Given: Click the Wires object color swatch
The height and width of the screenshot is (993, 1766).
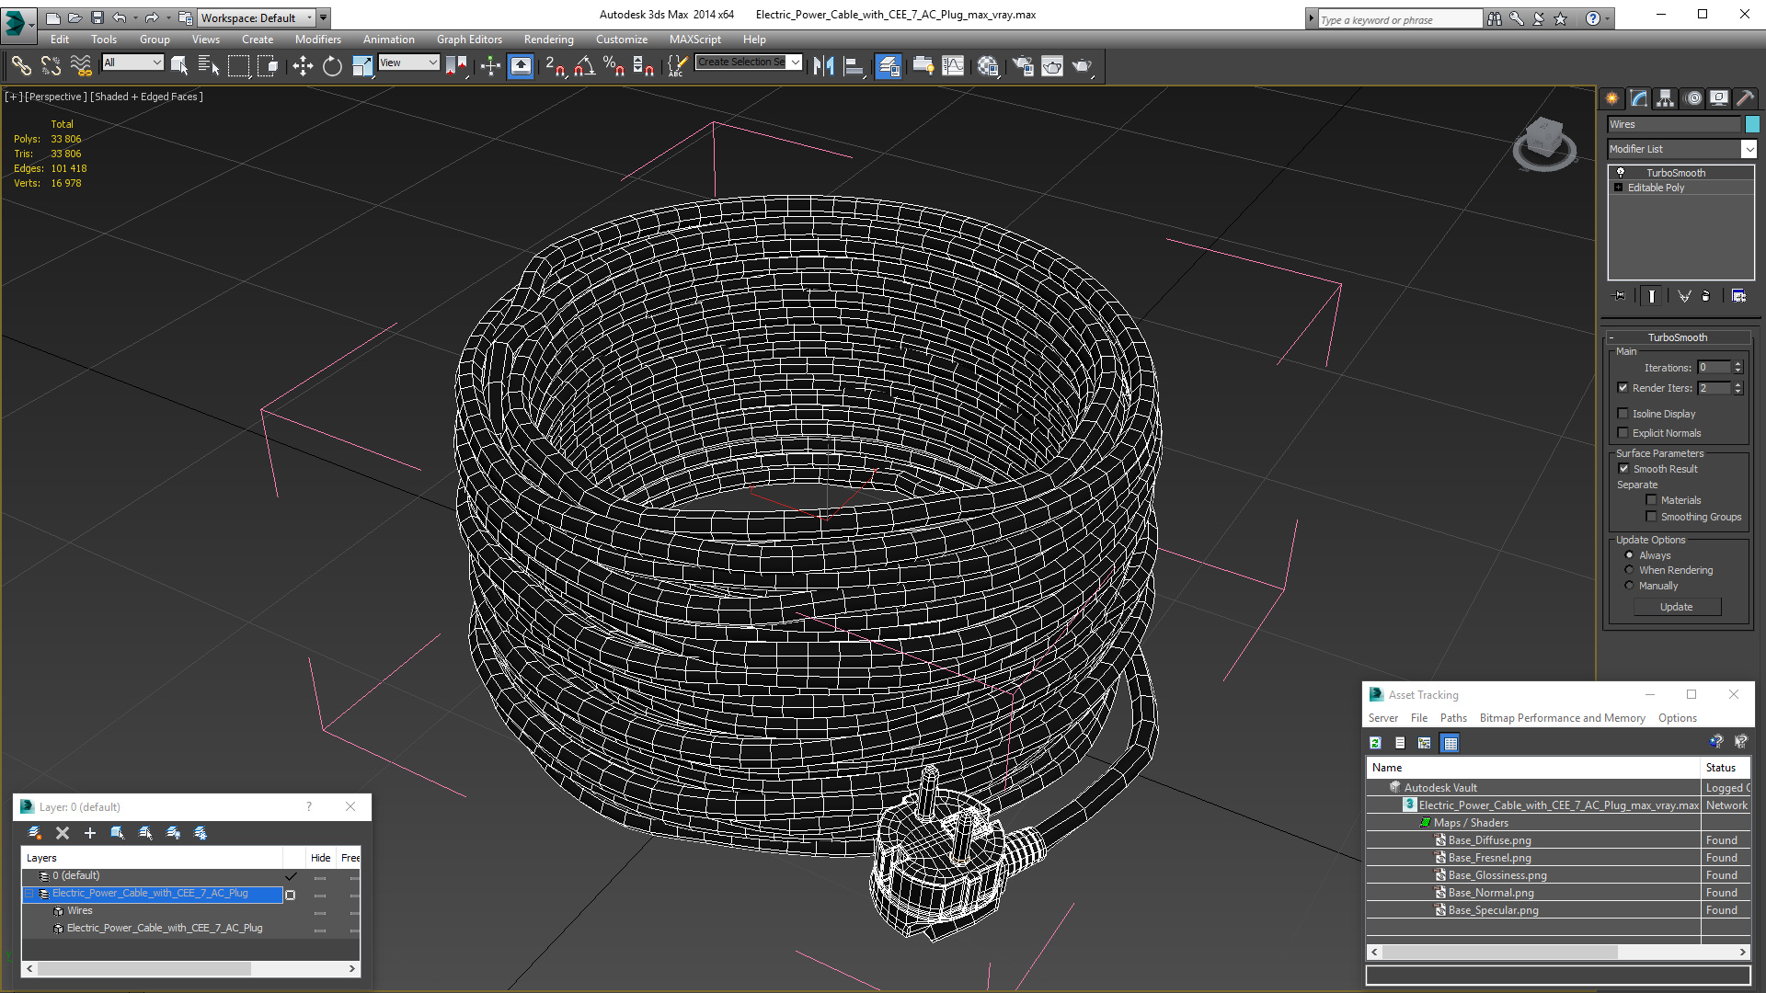Looking at the screenshot, I should click(x=1752, y=124).
